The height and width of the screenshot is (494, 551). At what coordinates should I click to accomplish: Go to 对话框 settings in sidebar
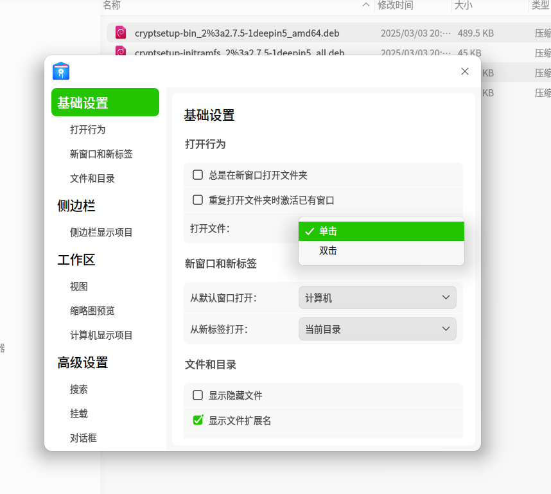point(83,438)
